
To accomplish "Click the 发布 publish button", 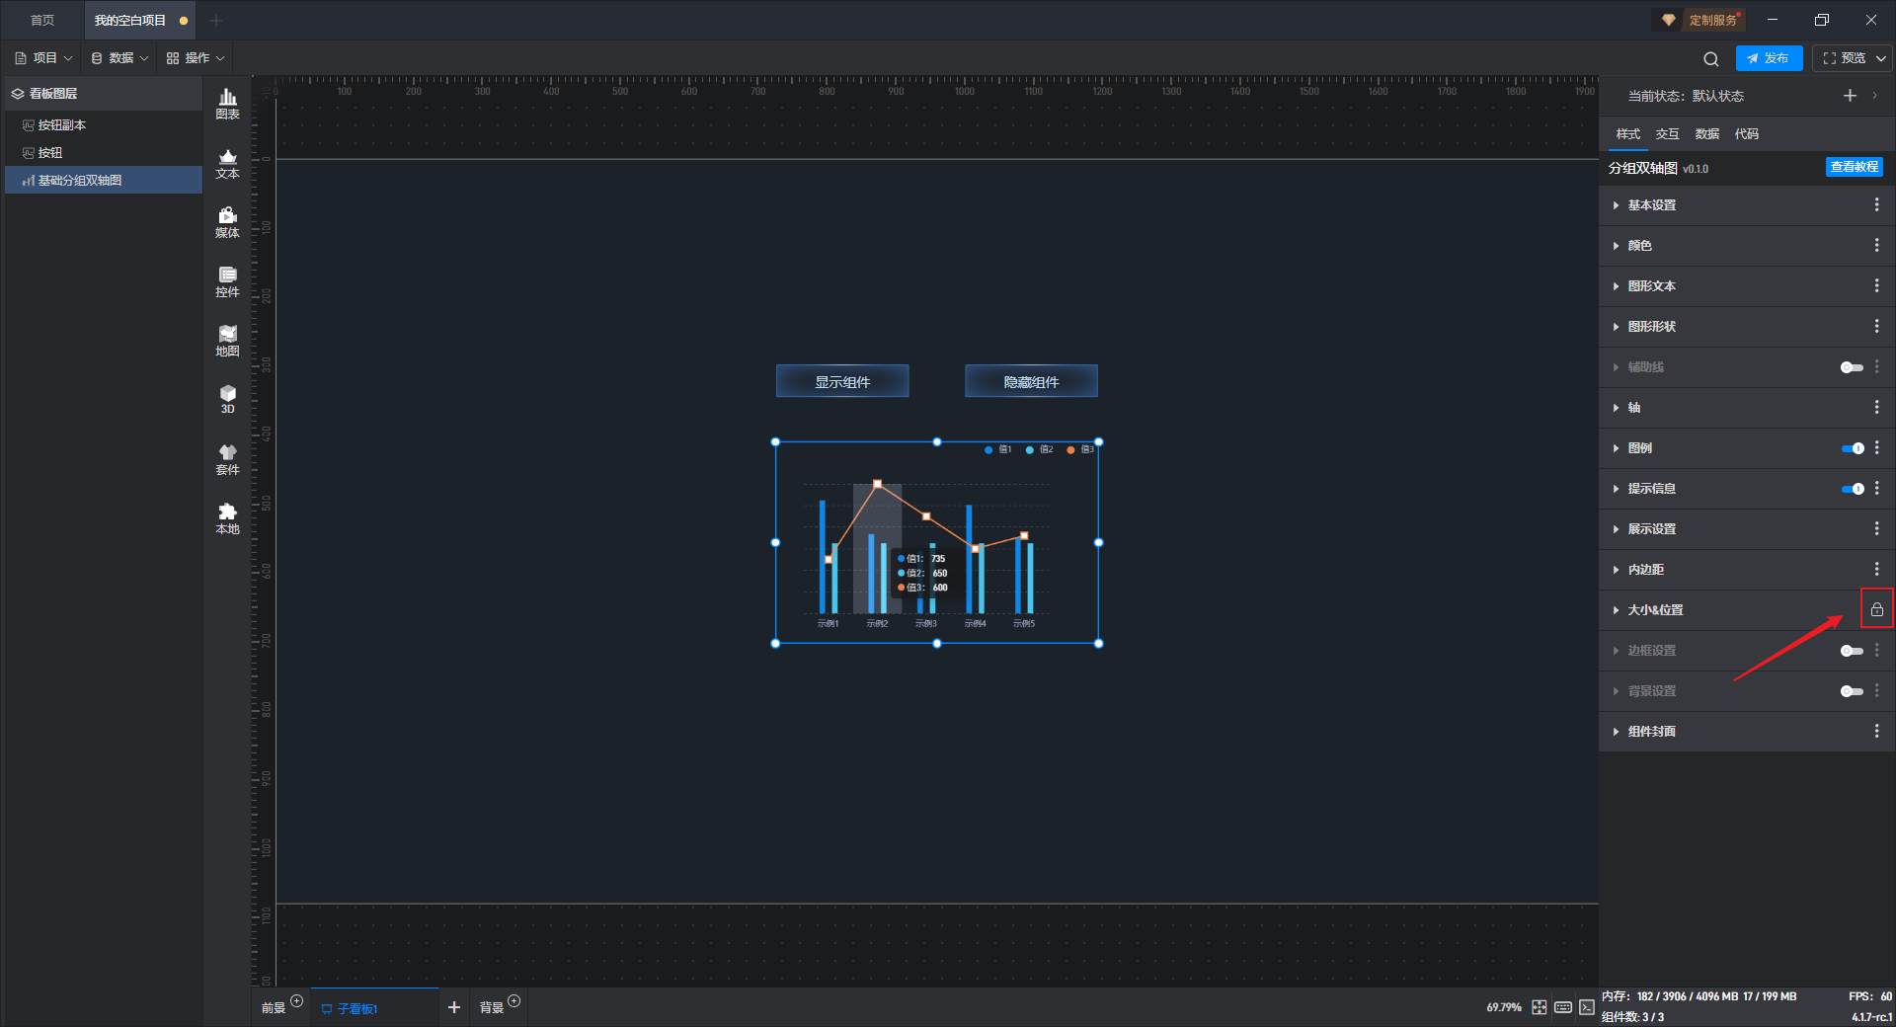I will (1769, 58).
